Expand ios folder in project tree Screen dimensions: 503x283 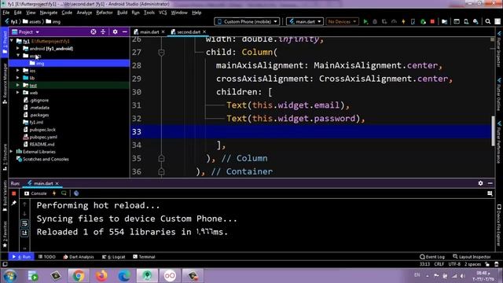(18, 70)
